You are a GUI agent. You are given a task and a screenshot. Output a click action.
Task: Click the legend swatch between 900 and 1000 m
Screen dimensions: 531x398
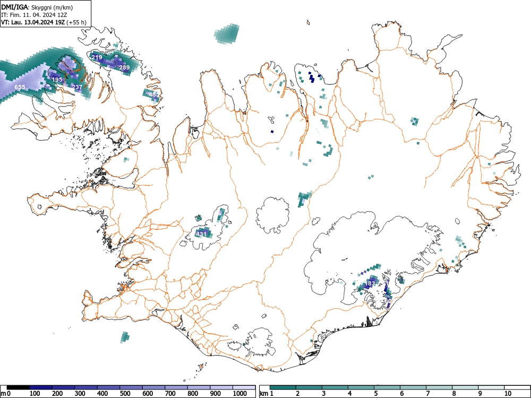222,387
